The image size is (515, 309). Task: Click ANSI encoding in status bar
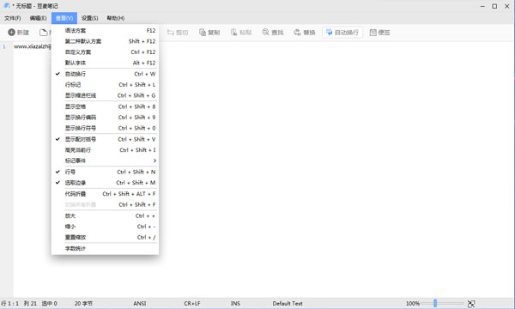pos(140,303)
